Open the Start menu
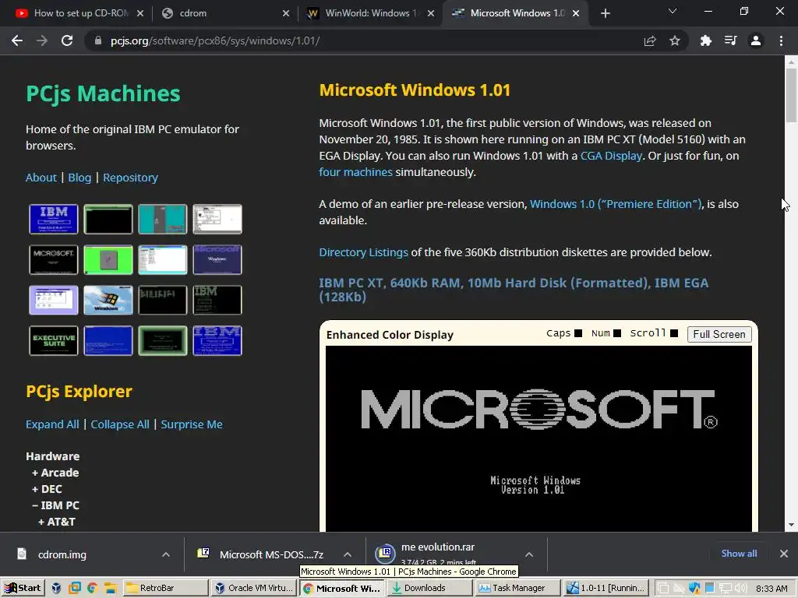 [23, 588]
